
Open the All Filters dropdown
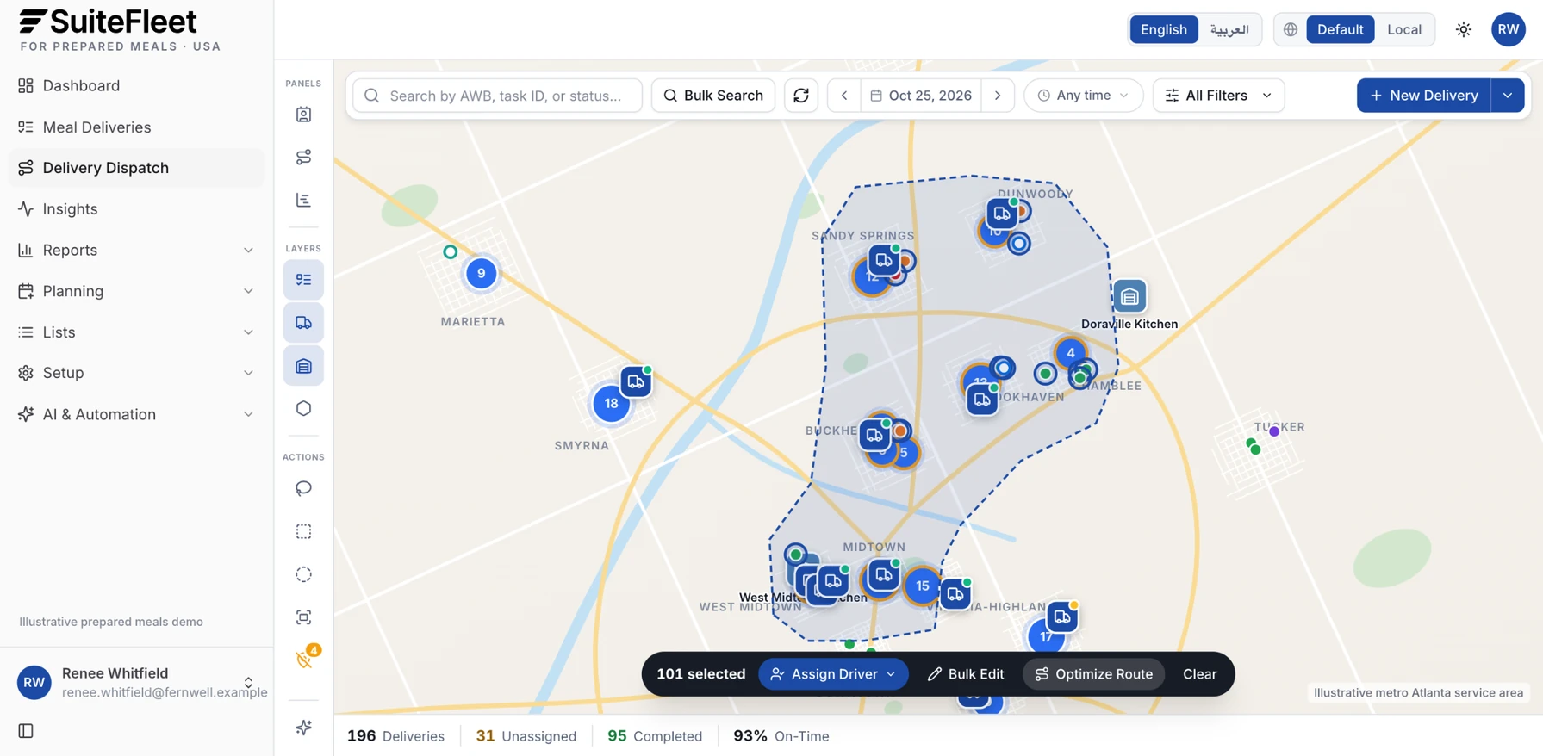[x=1218, y=96]
